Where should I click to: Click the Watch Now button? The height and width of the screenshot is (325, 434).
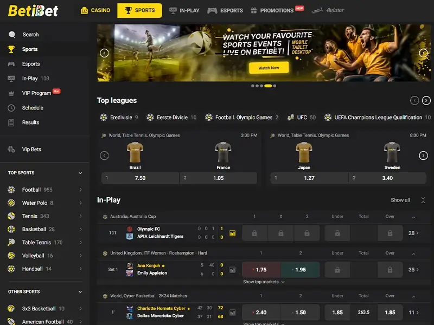[269, 68]
